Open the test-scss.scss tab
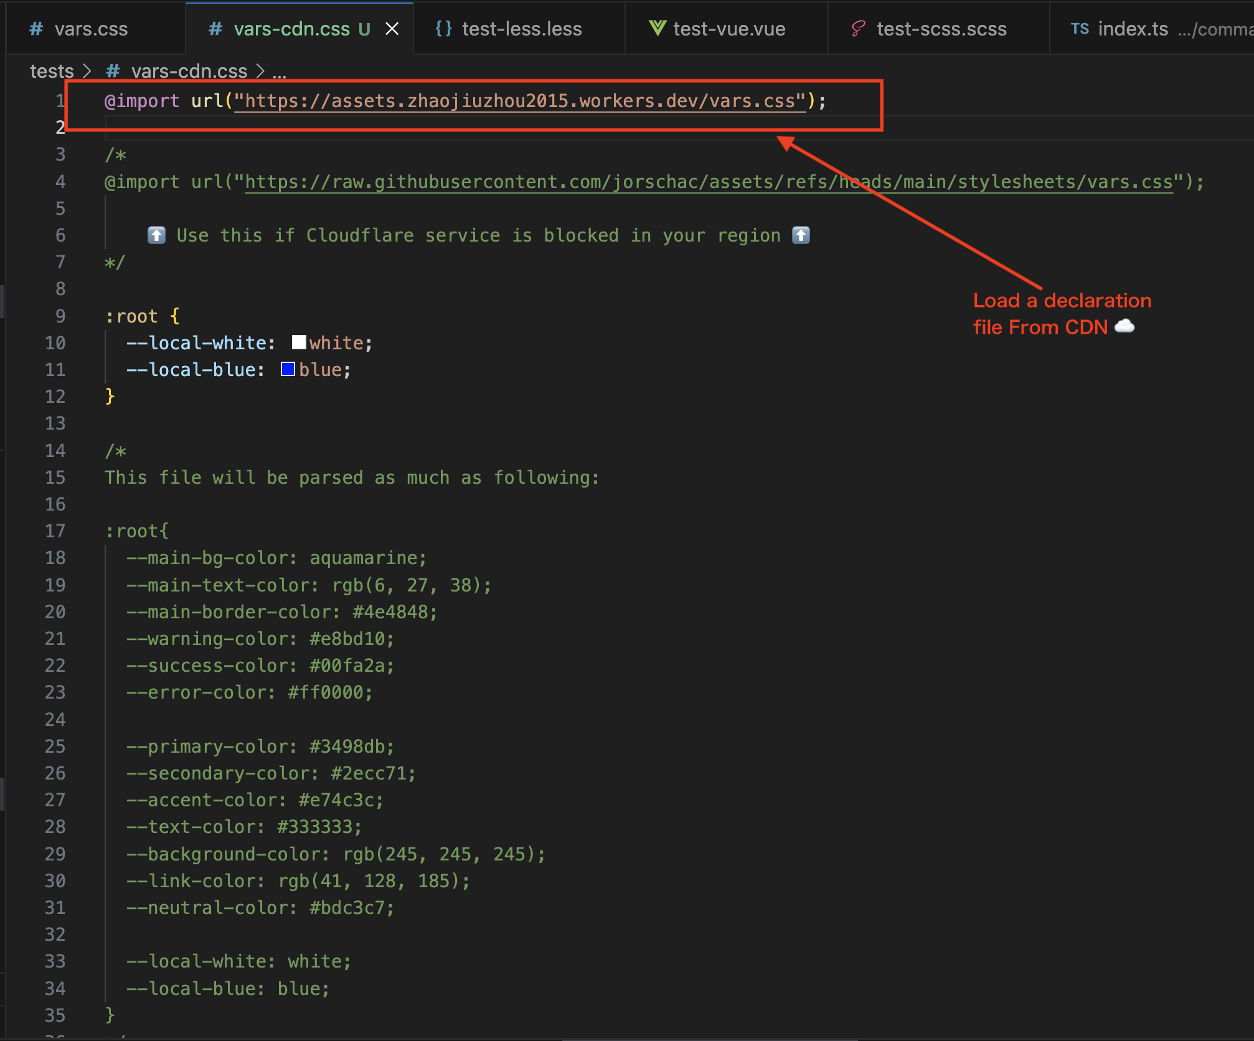Image resolution: width=1254 pixels, height=1041 pixels. [941, 29]
